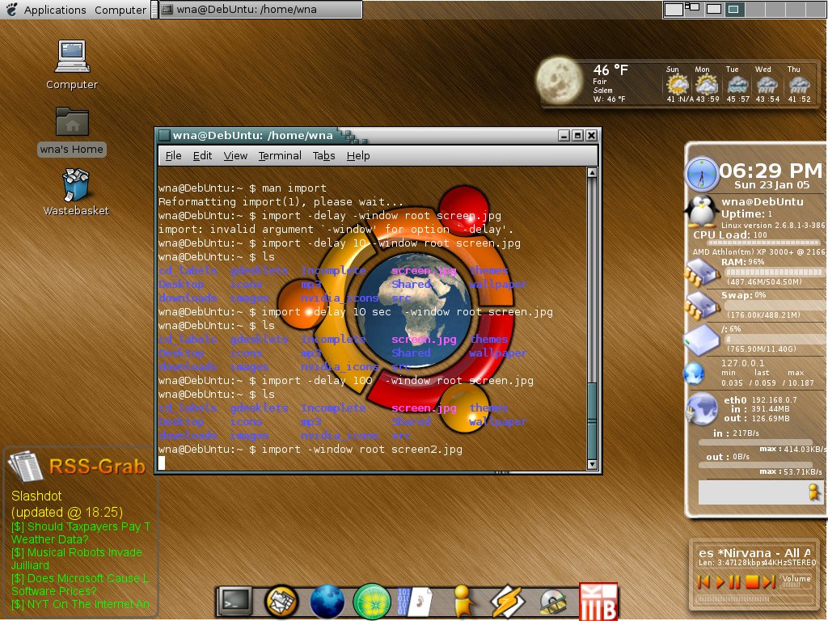Open the terminal Tabs menu

click(323, 156)
